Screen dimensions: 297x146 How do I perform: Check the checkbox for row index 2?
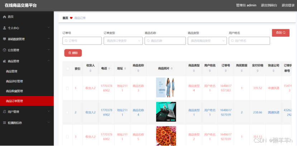tap(67, 113)
